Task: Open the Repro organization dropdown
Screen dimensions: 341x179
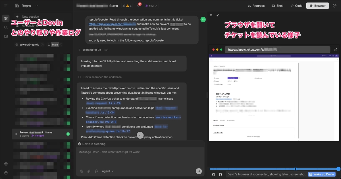Action: [26, 6]
